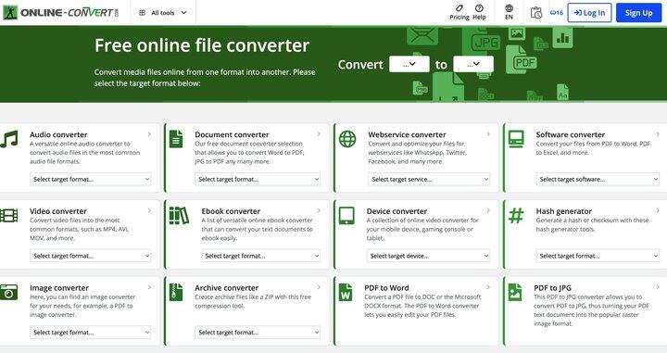Click the arrow chevron on Ebook converter card
The width and height of the screenshot is (667, 353).
coord(319,210)
